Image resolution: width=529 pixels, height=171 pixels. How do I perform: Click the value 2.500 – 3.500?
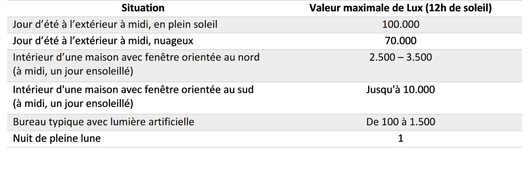(401, 58)
